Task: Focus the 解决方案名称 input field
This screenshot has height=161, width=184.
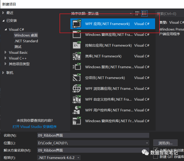Action: (x=93, y=150)
